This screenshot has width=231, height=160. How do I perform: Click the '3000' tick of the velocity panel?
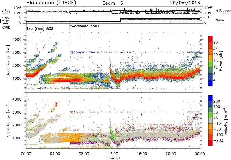[x=17, y=112]
